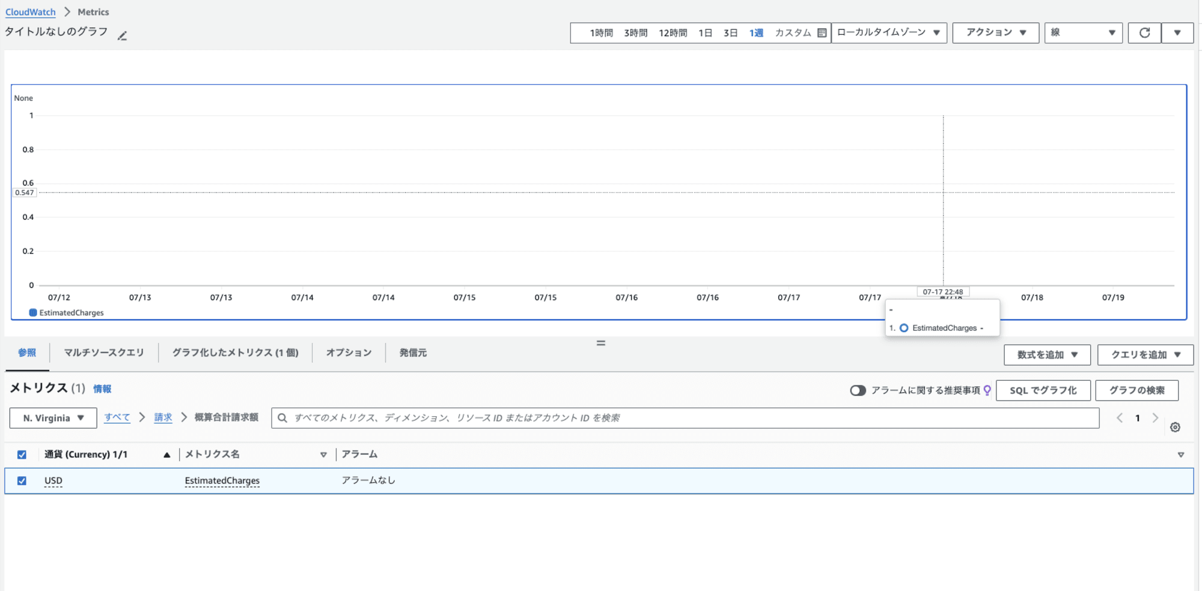Screen dimensions: 1202x591
Task: Click the 請求 breadcrumb link
Action: (x=163, y=417)
